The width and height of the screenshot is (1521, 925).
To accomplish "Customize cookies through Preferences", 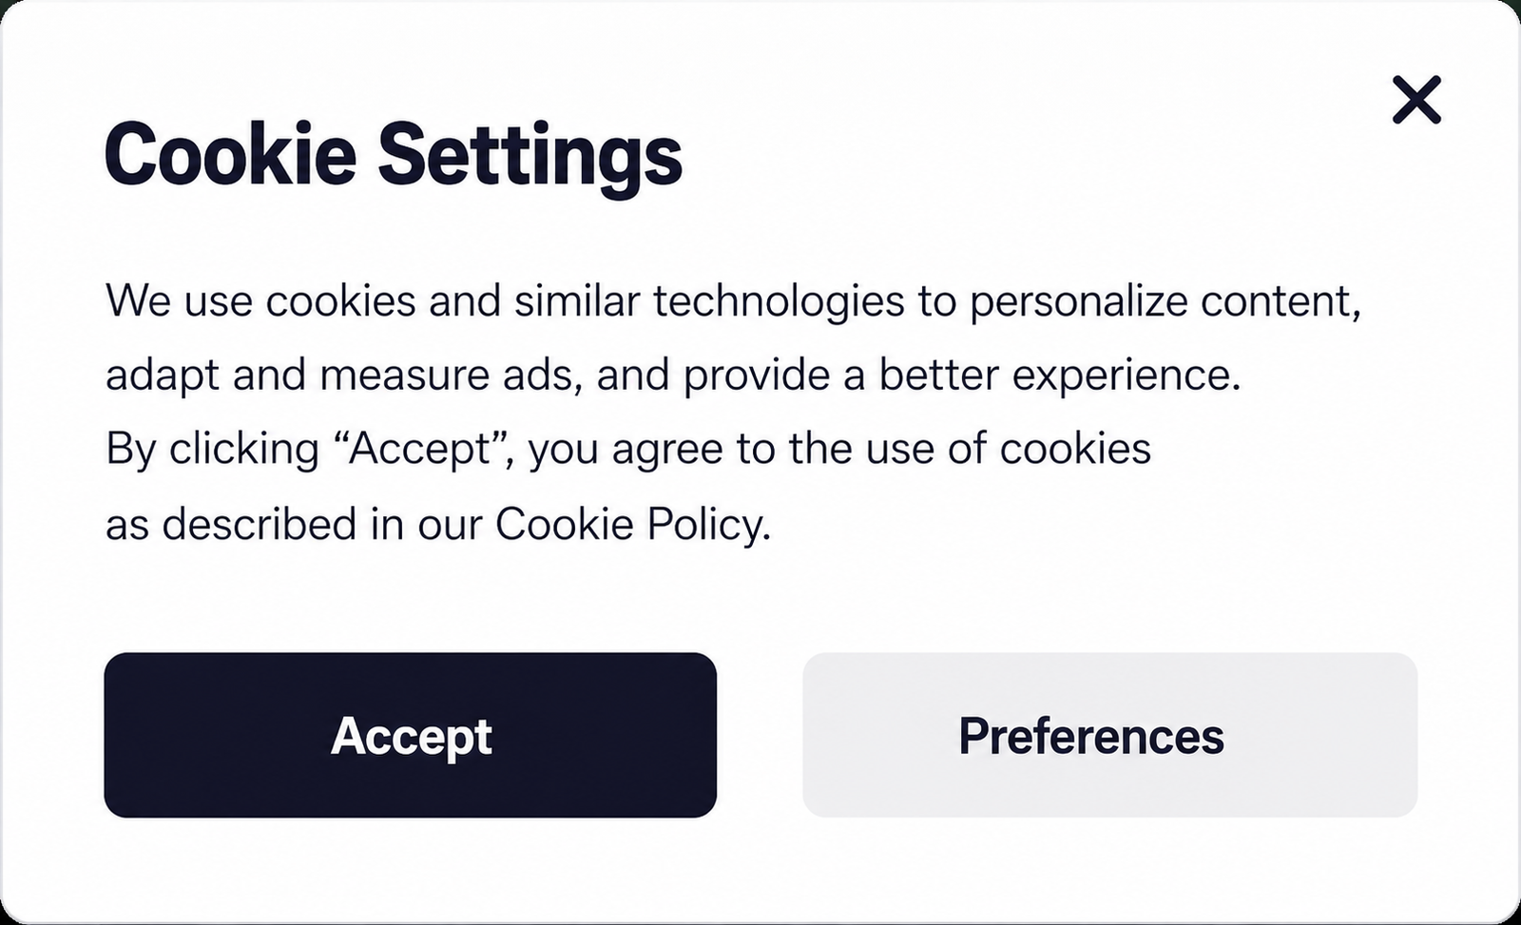I will [x=1109, y=735].
